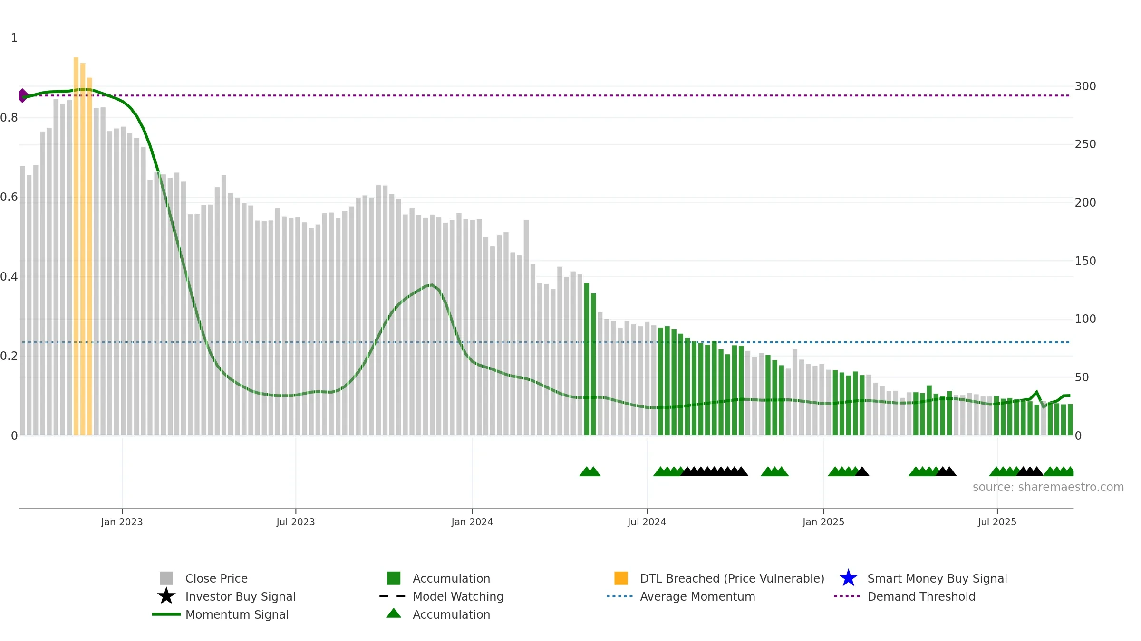Click the purple Demand Threshold legend line
The width and height of the screenshot is (1141, 641).
pyautogui.click(x=847, y=596)
